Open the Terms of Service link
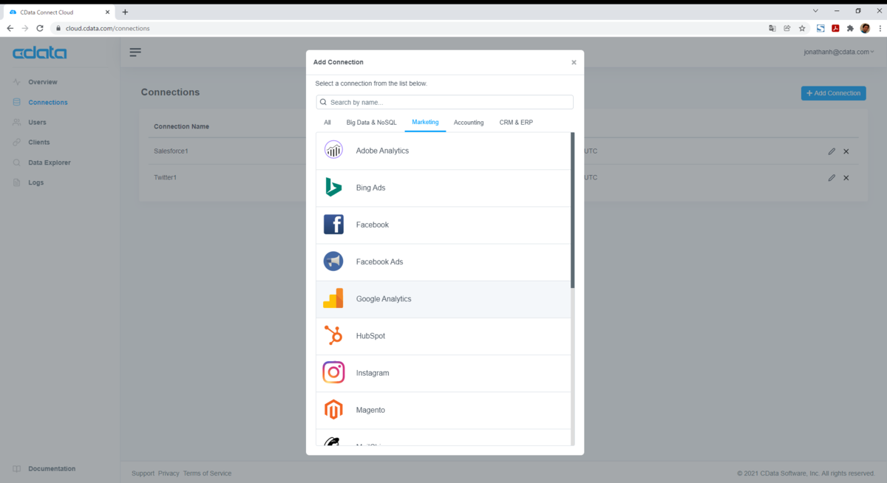 pyautogui.click(x=207, y=473)
